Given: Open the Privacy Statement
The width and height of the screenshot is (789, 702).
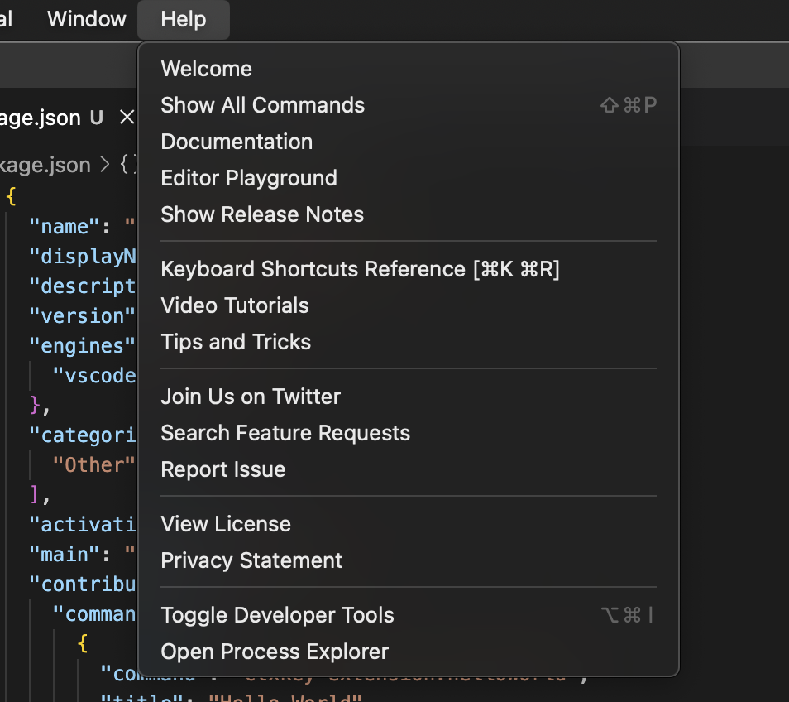Looking at the screenshot, I should pos(251,560).
